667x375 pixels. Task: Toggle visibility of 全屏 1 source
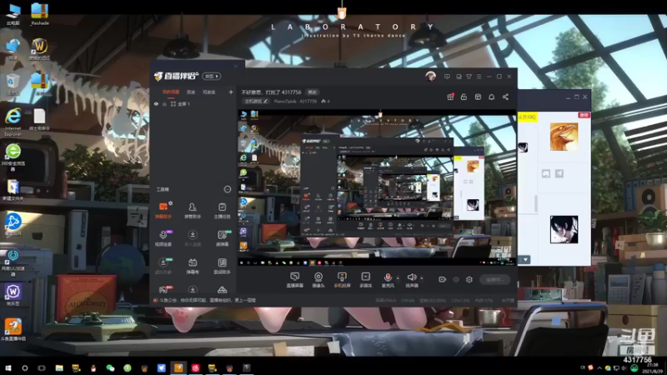point(156,103)
